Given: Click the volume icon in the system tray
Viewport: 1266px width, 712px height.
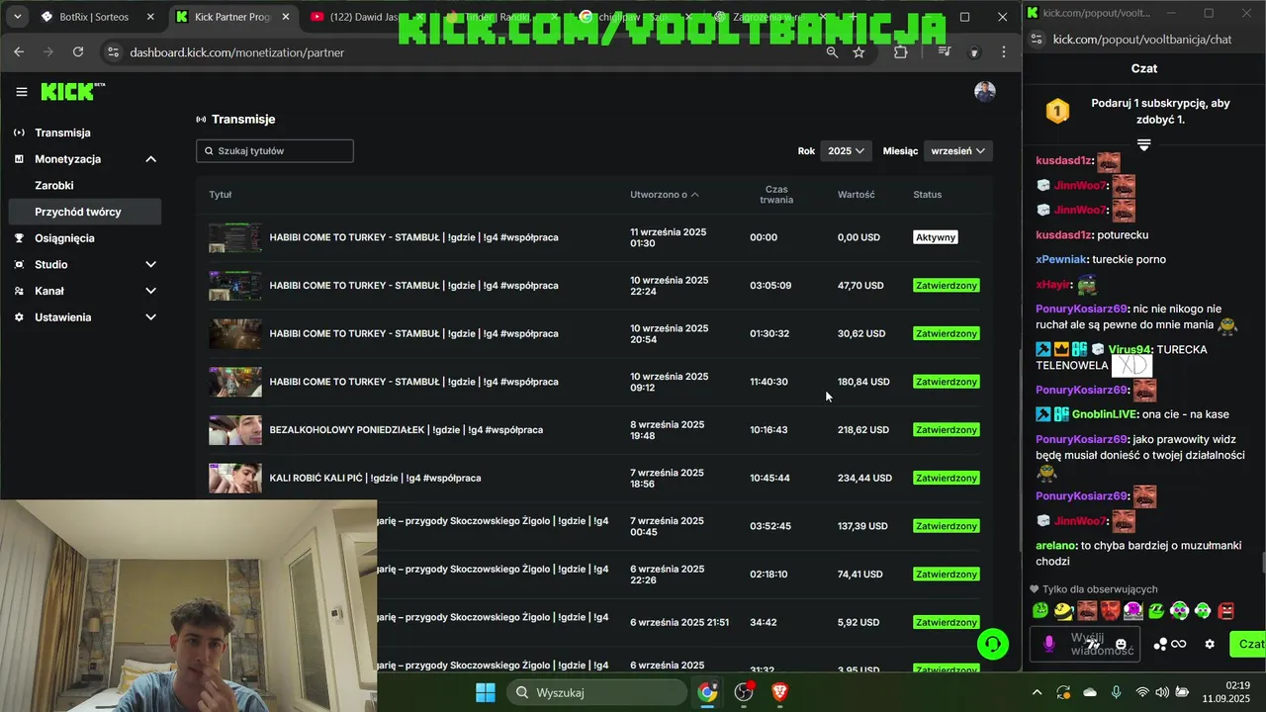Looking at the screenshot, I should click(x=1162, y=692).
